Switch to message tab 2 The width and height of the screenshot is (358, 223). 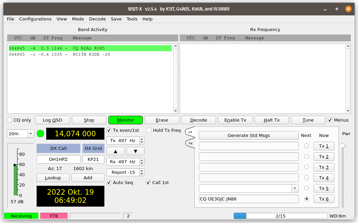click(190, 143)
